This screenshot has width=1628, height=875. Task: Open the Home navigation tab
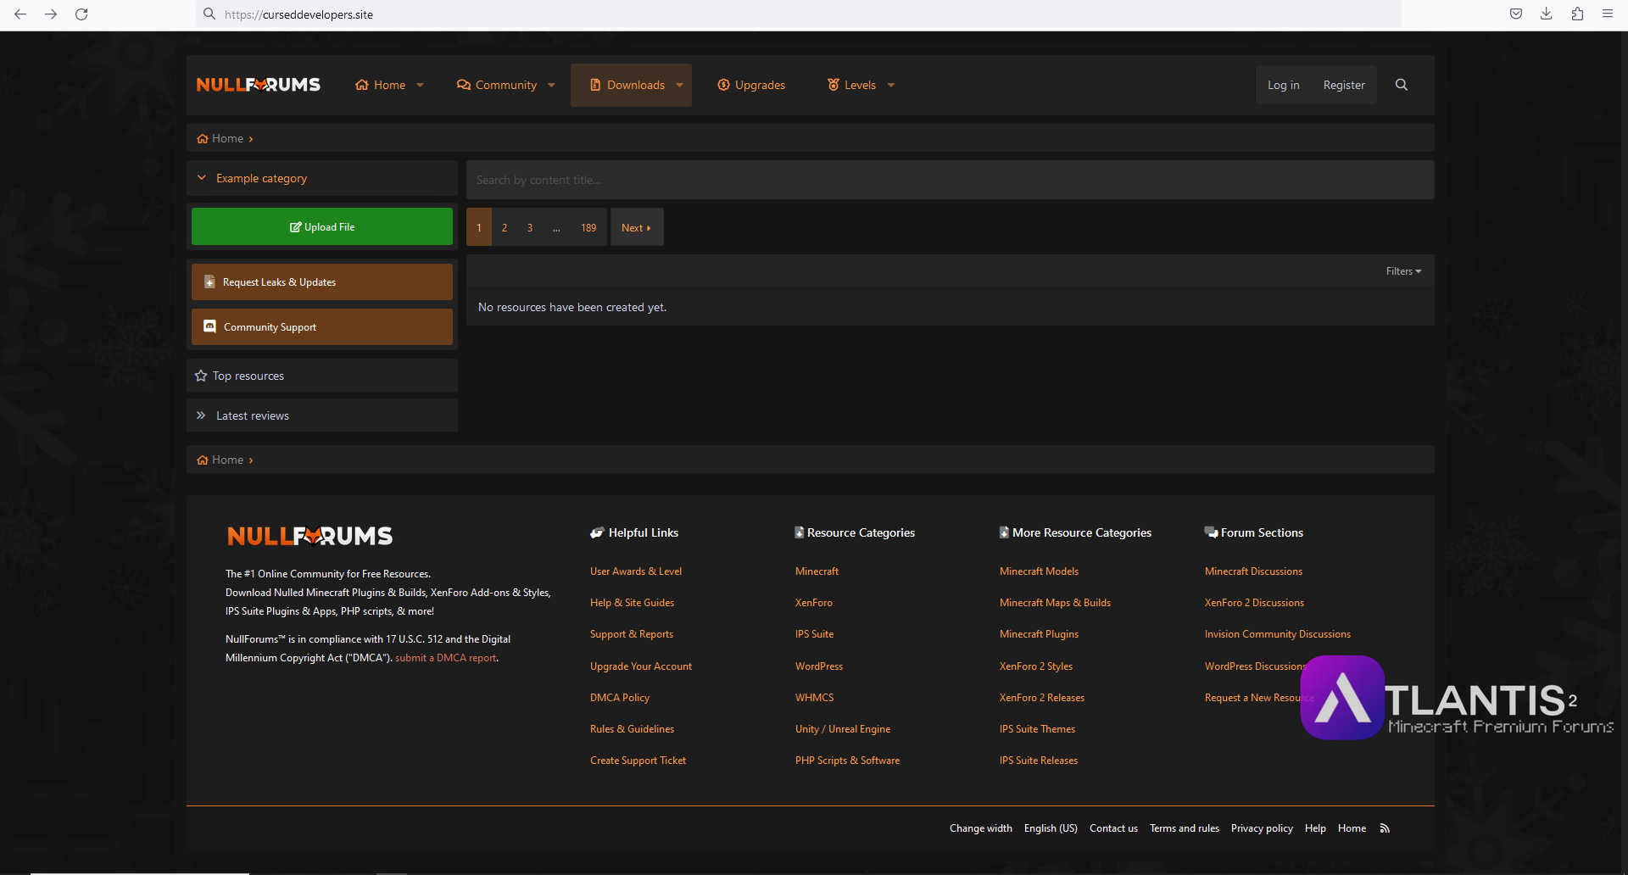point(381,85)
